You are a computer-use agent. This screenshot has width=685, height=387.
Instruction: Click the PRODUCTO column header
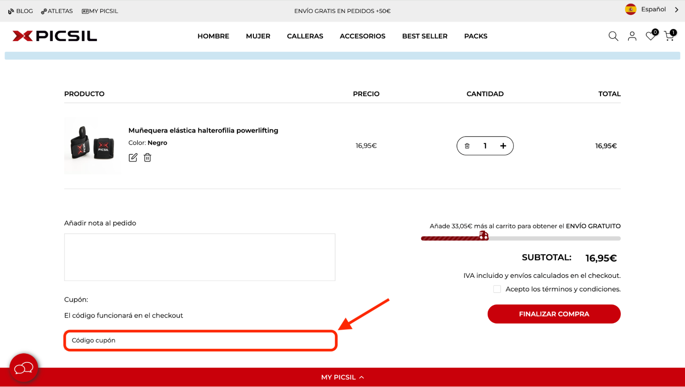(x=84, y=94)
